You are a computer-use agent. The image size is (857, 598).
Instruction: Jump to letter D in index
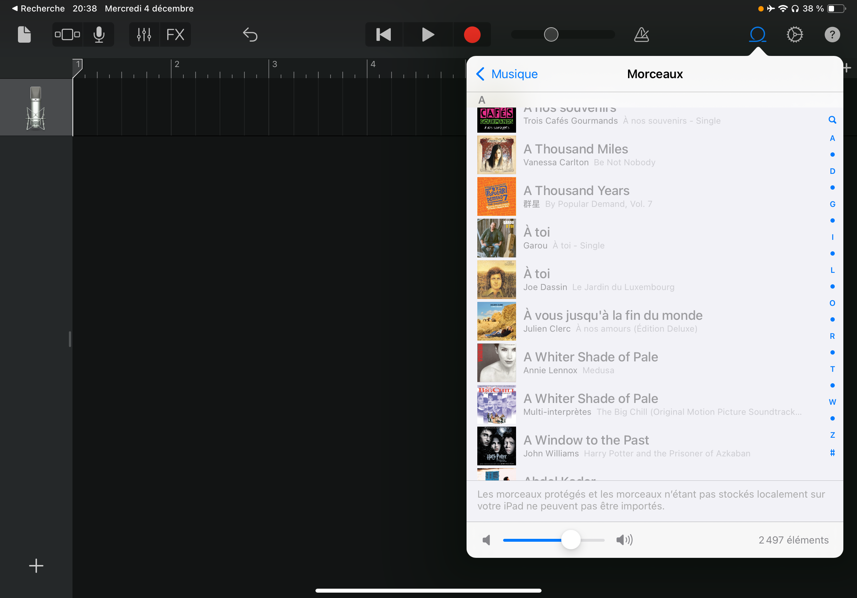[x=832, y=171]
